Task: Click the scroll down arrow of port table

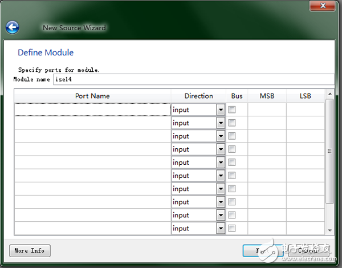Action: tap(329, 230)
